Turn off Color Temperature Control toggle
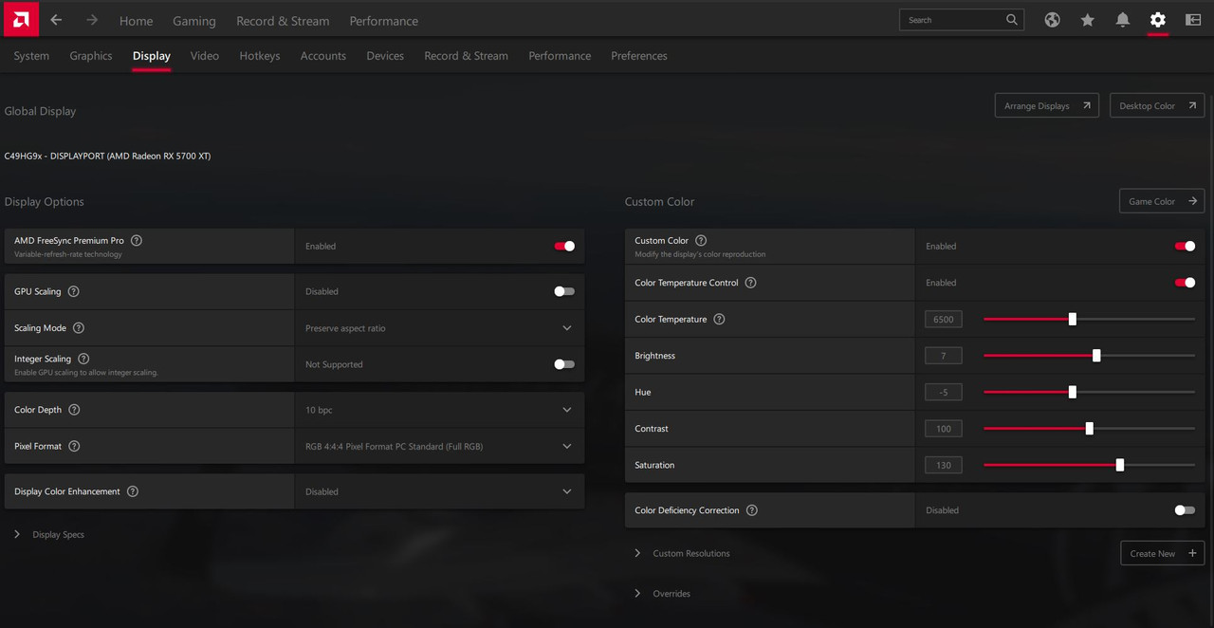1214x628 pixels. tap(1185, 283)
